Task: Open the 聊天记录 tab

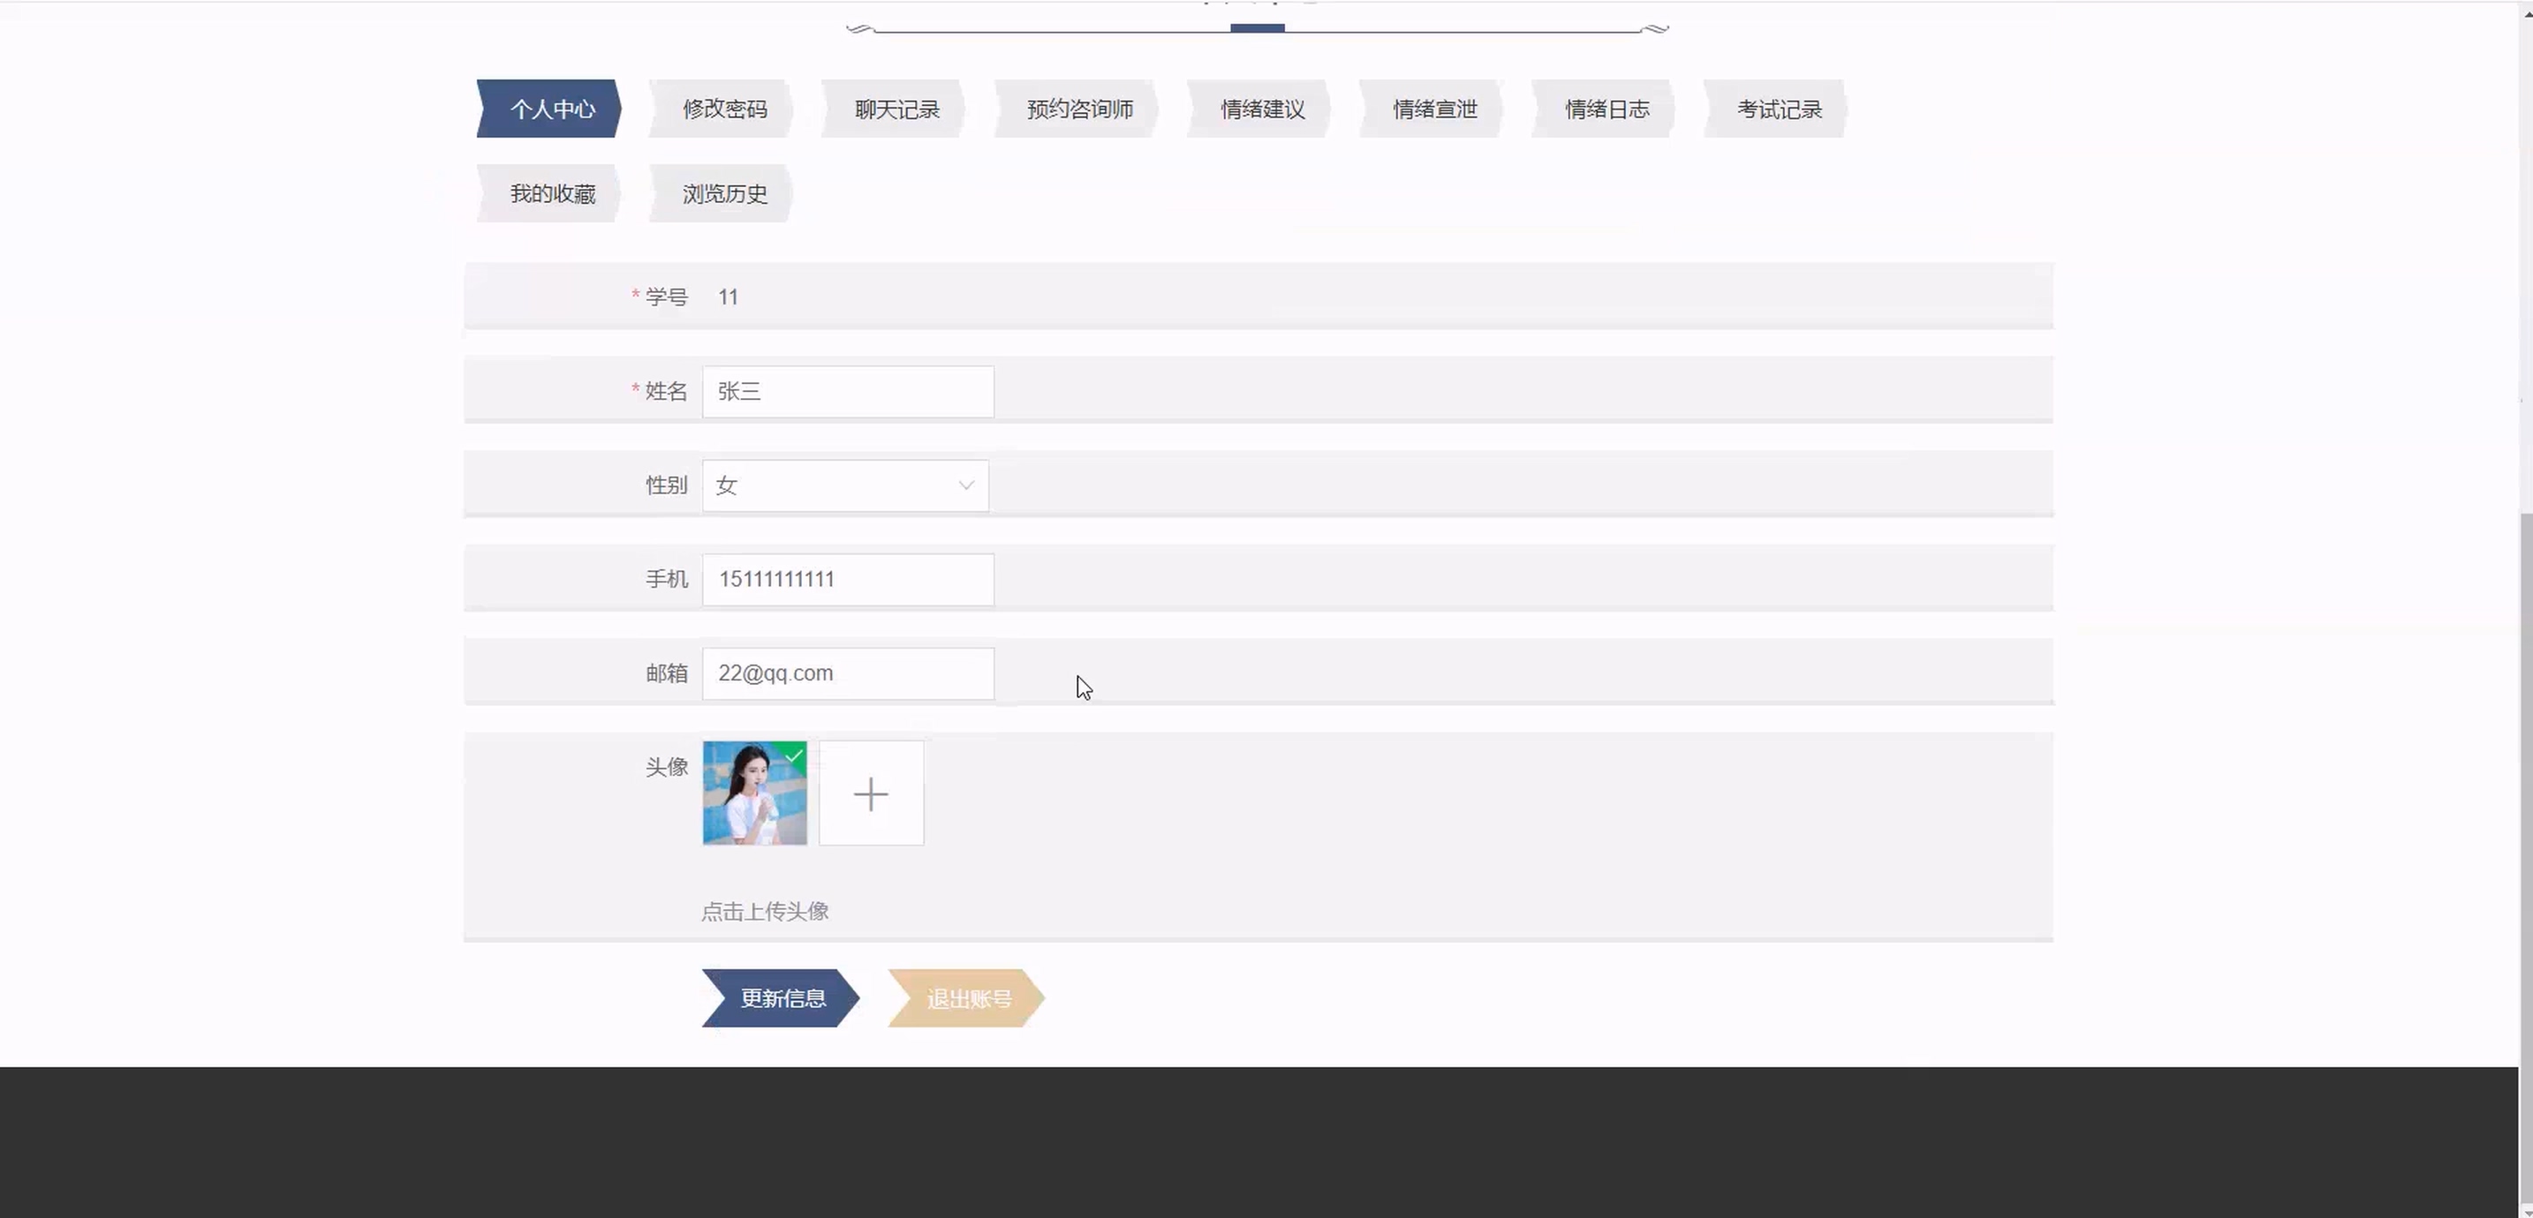Action: click(x=896, y=109)
